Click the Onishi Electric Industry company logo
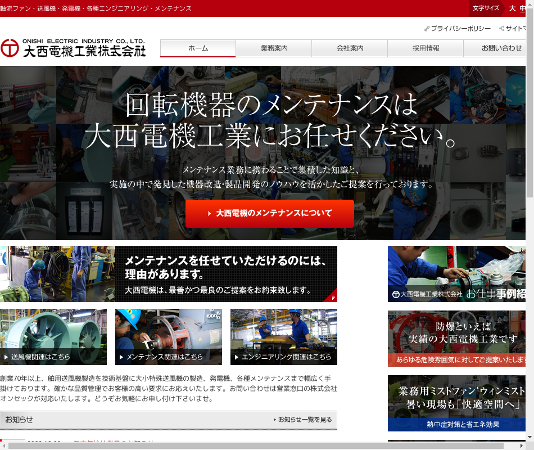The height and width of the screenshot is (450, 534). [x=73, y=48]
